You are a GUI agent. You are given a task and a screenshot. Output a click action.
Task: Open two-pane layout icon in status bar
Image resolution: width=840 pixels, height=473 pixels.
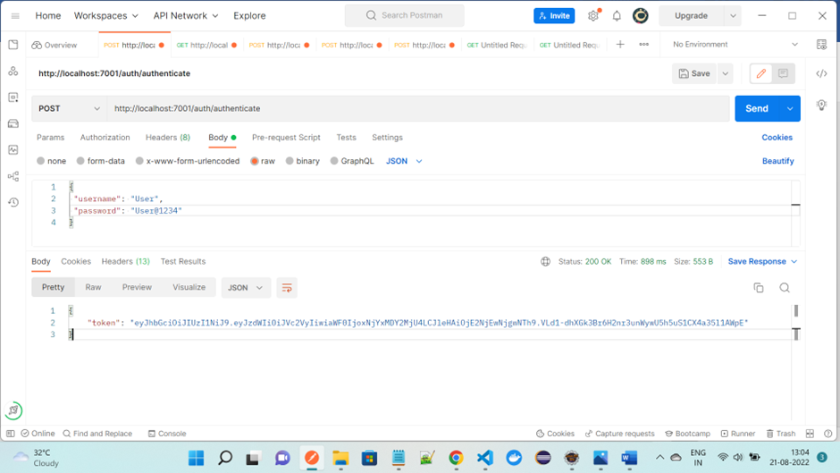[x=810, y=434]
